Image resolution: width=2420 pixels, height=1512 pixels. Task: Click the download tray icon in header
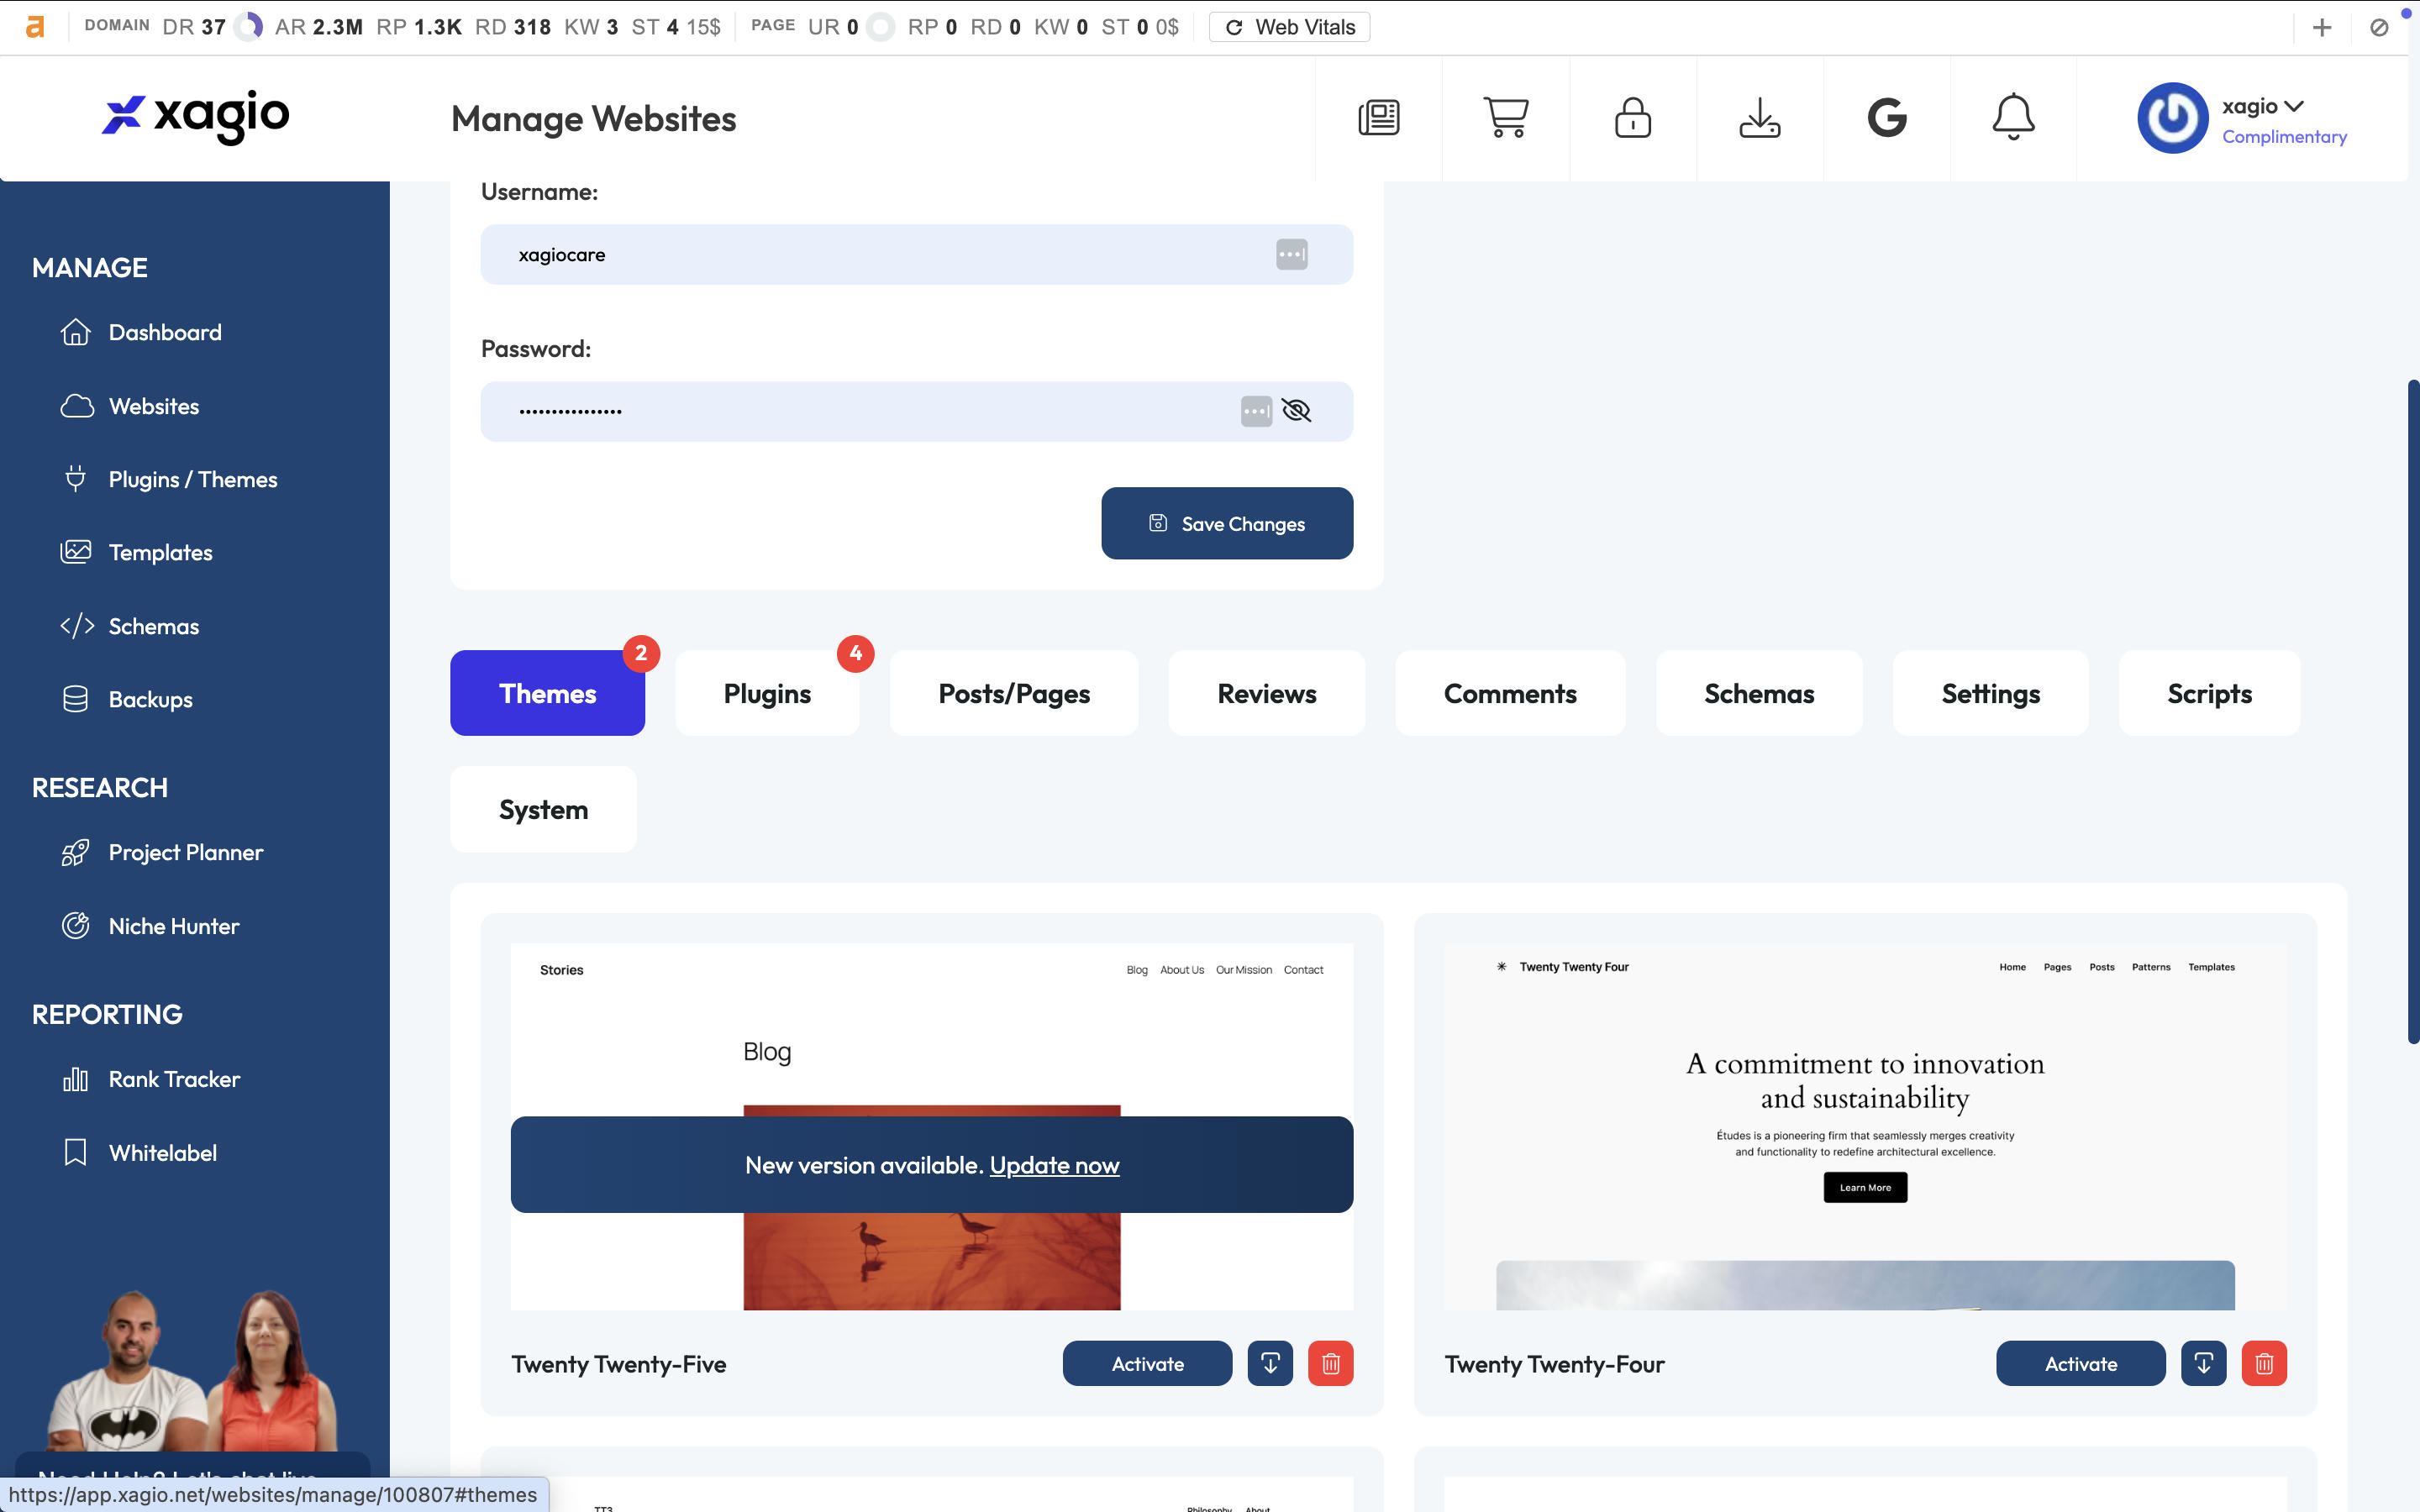(1759, 118)
